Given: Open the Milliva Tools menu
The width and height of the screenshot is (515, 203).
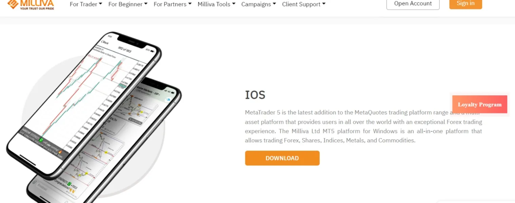Looking at the screenshot, I should pyautogui.click(x=217, y=4).
